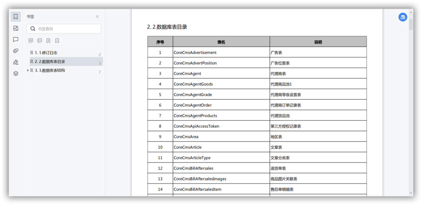Click sequence number 10 in table
422x205 pixels.
160,147
